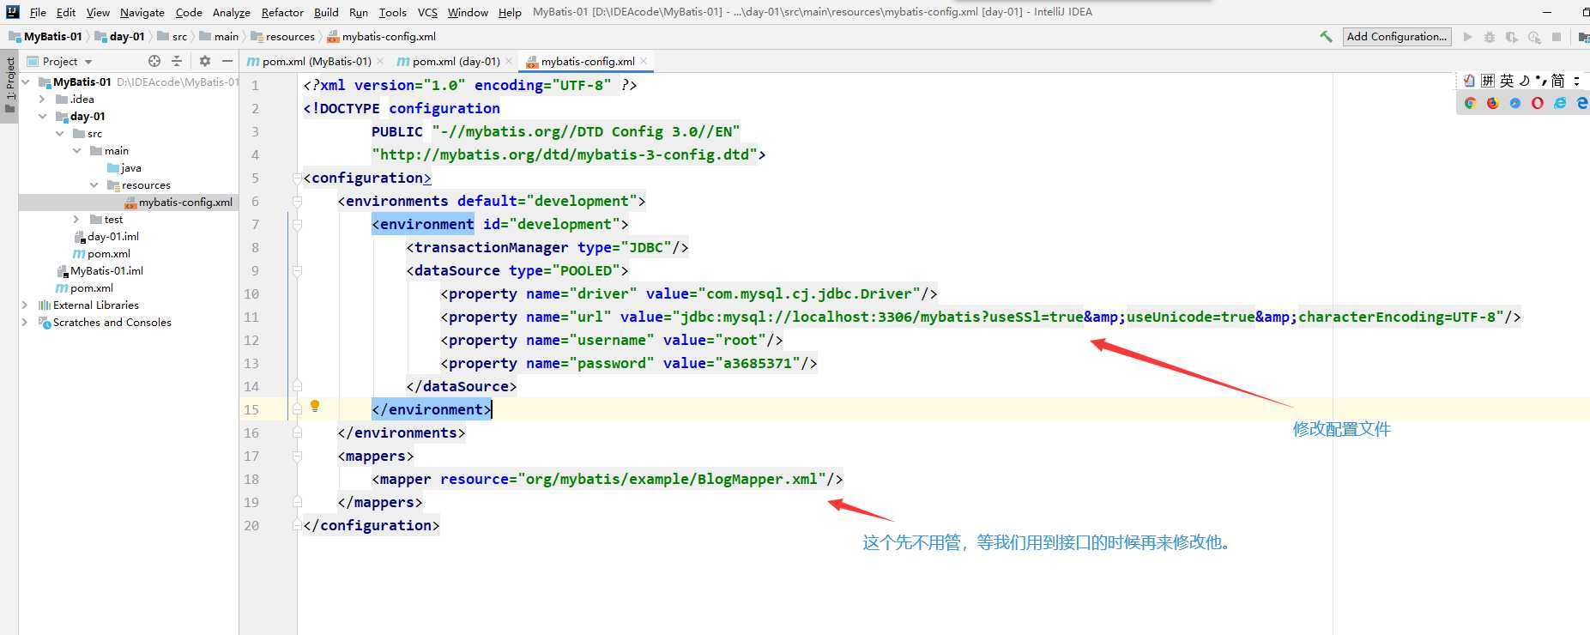Toggle IME English 英 mode
The height and width of the screenshot is (635, 1590).
[1507, 81]
